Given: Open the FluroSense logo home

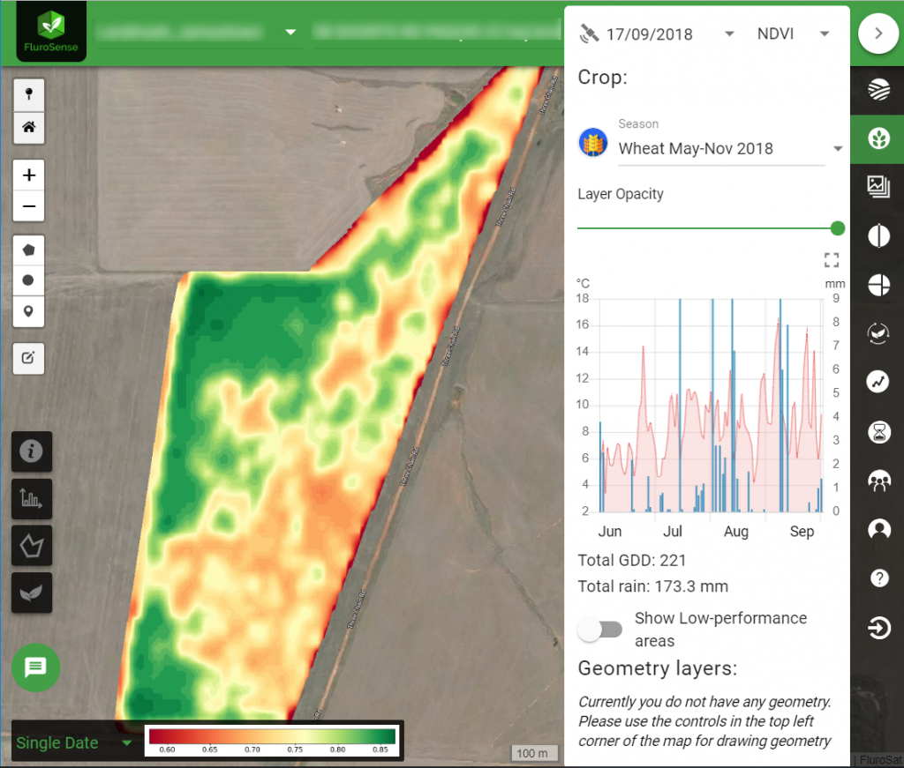Looking at the screenshot, I should [x=51, y=31].
